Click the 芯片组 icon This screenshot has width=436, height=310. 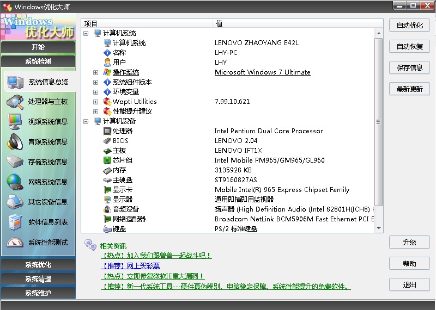tap(107, 160)
